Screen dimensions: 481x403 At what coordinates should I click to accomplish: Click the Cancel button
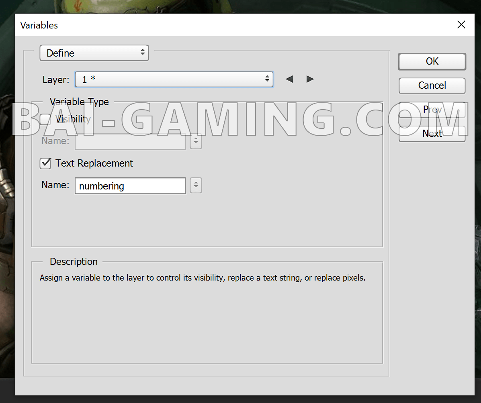432,85
